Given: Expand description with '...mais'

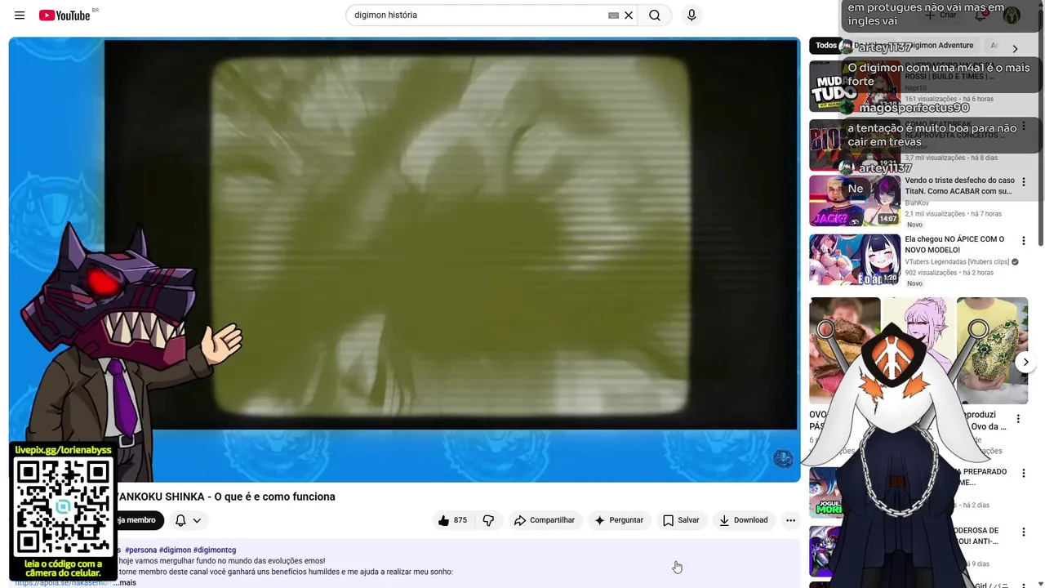Looking at the screenshot, I should click(x=125, y=582).
